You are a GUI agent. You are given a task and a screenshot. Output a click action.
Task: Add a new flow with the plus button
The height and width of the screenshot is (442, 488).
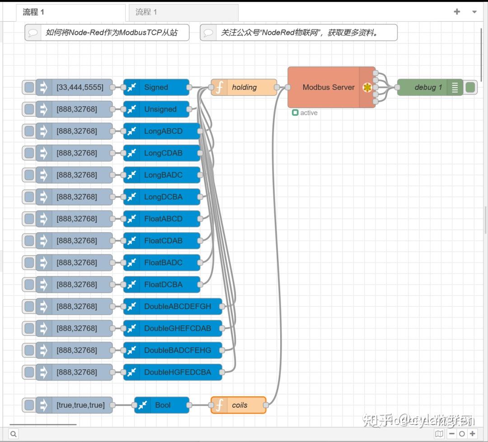click(x=456, y=11)
